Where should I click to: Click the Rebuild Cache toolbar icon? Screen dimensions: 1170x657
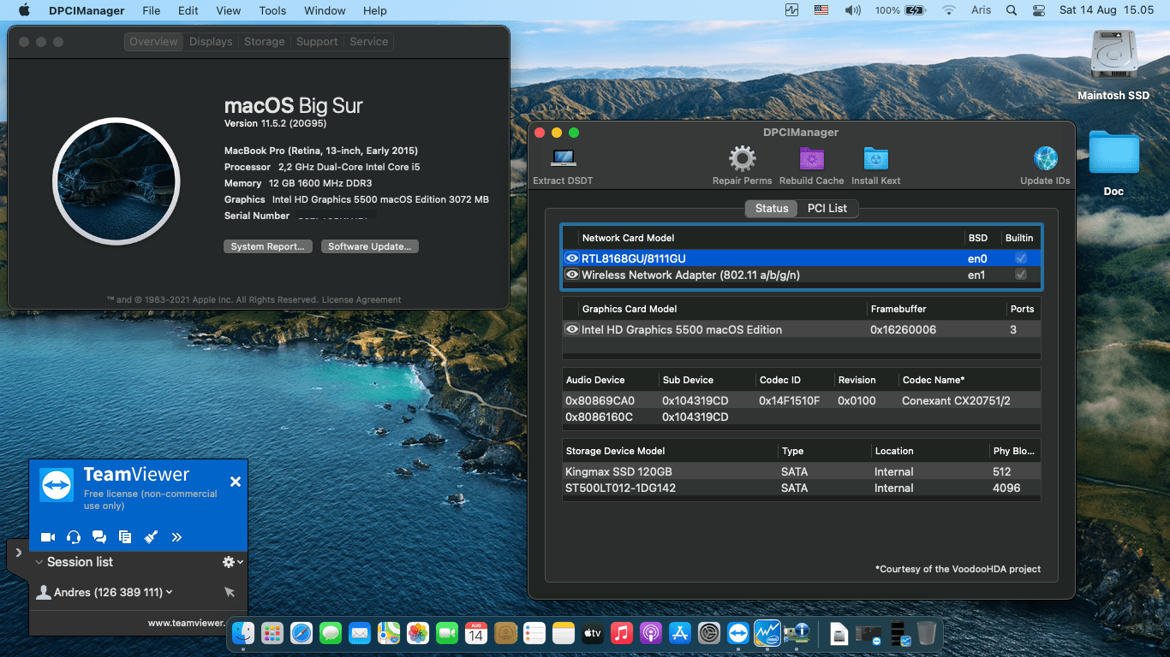point(811,159)
